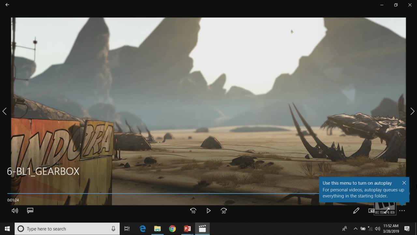Open system volume in tray
Viewport: 417px width, 235px height.
tap(378, 229)
